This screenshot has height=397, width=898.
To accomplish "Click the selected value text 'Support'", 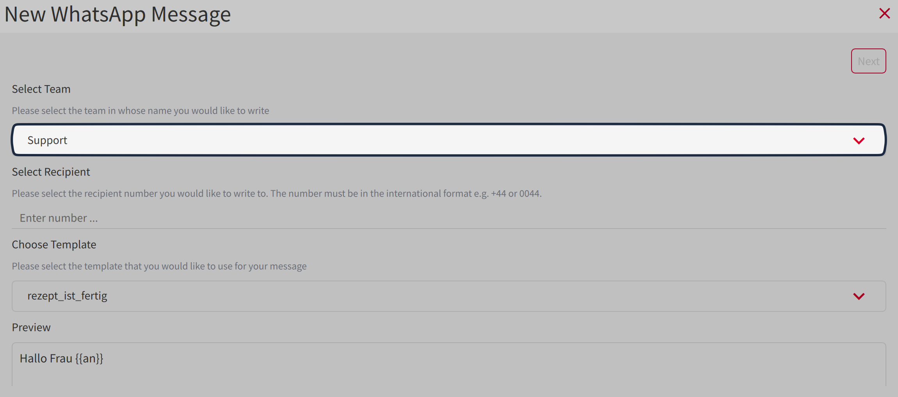I will pos(47,140).
